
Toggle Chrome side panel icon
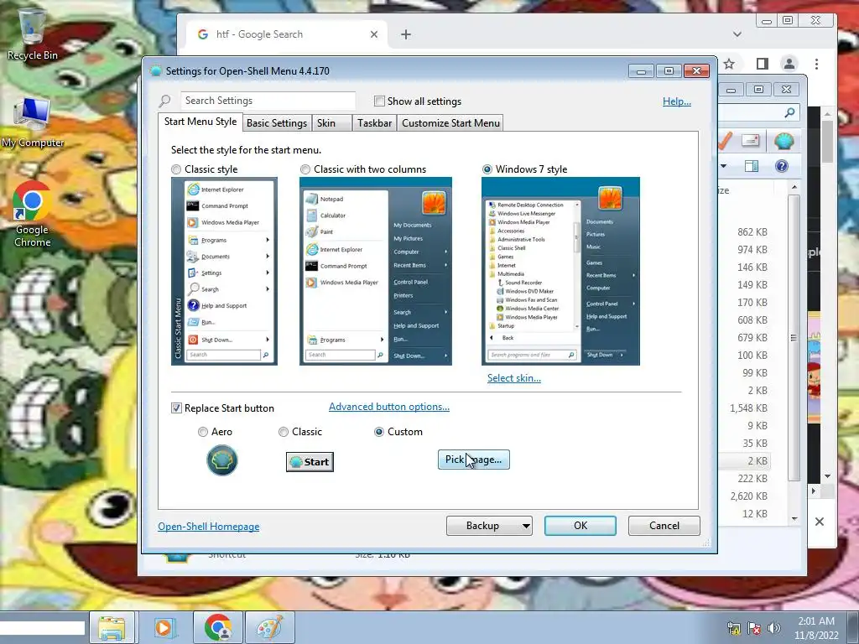pyautogui.click(x=762, y=64)
